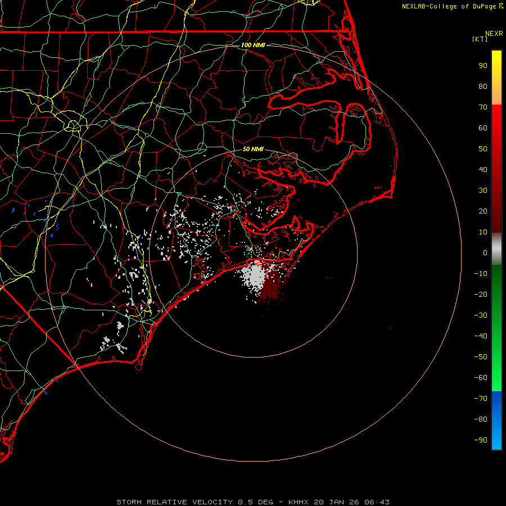The width and height of the screenshot is (506, 506).
Task: Click the -50 value on velocity scale
Action: pos(481,357)
